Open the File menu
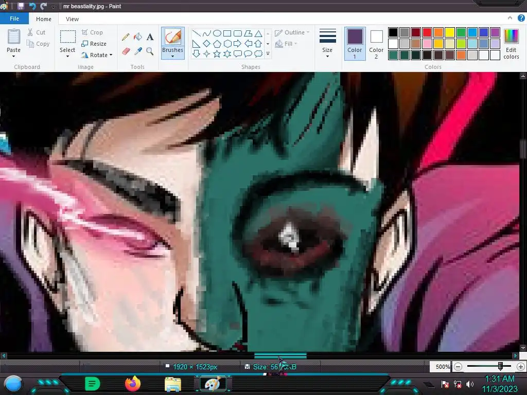The image size is (527, 395). click(14, 19)
